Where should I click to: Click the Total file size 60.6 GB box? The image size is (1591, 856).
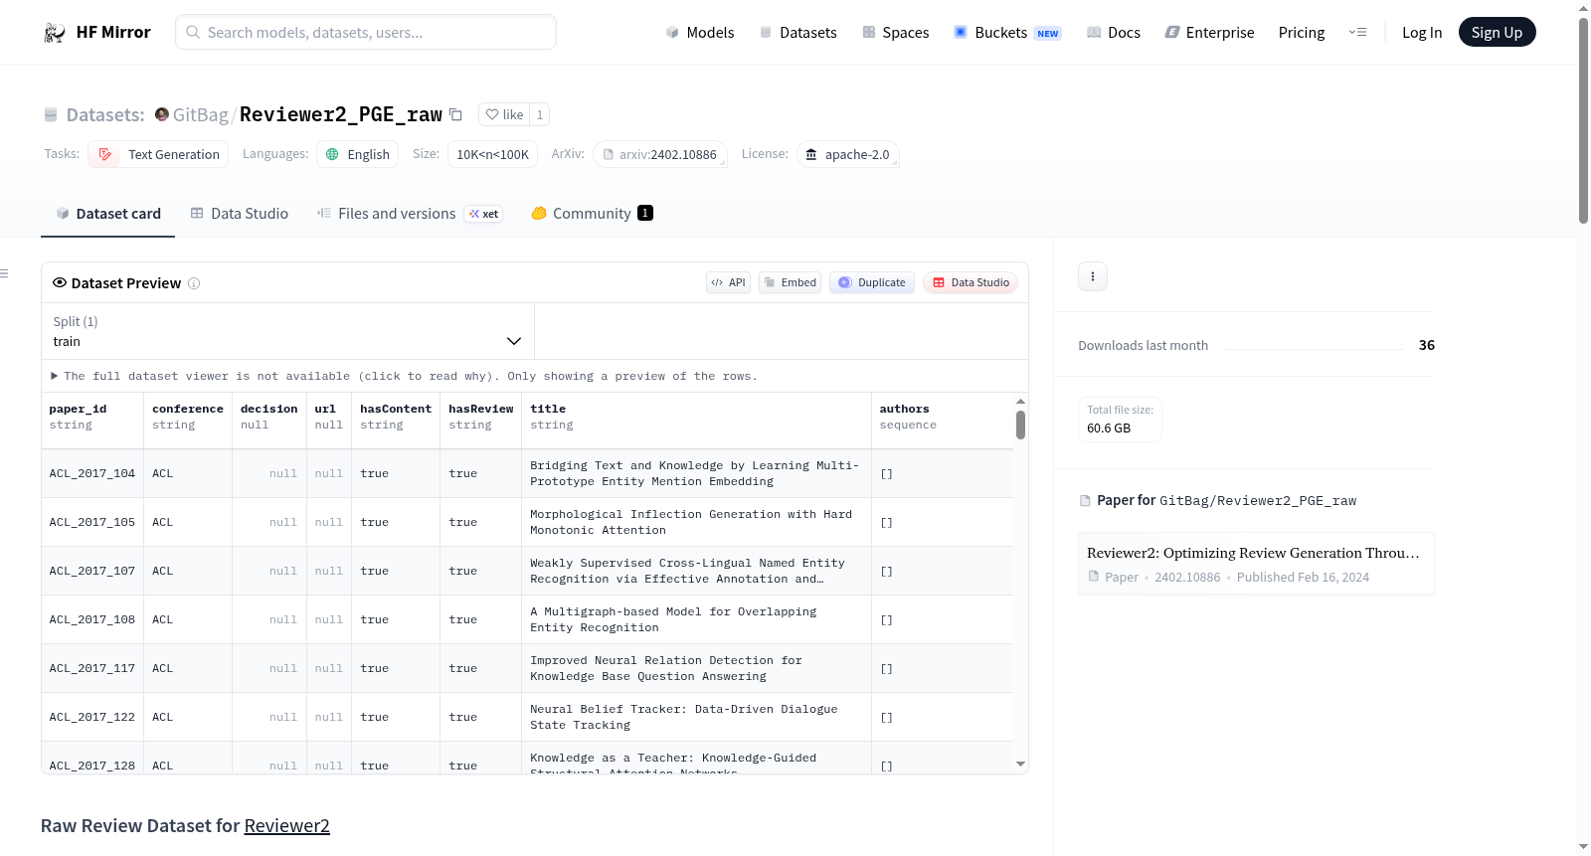(1121, 419)
